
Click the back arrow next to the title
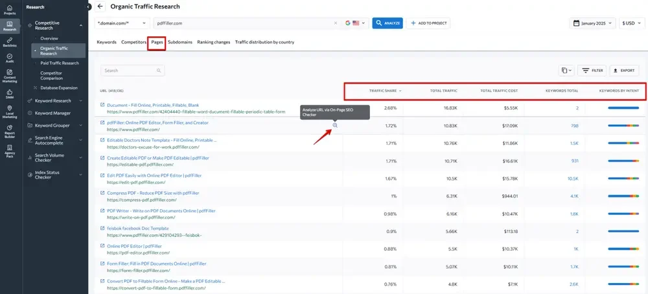100,6
